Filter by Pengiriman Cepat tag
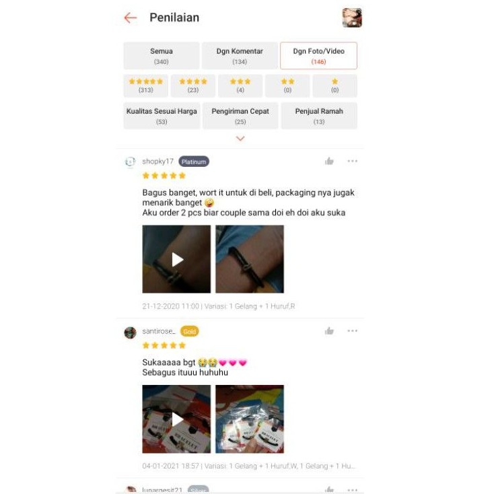Viewport: 494px width, 494px height. pyautogui.click(x=240, y=116)
